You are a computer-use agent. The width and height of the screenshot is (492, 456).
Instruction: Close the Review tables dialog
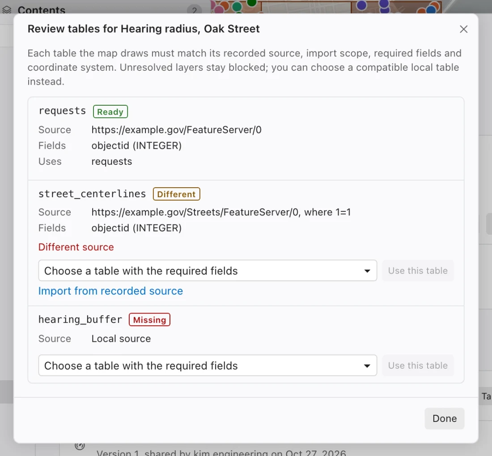pyautogui.click(x=463, y=29)
